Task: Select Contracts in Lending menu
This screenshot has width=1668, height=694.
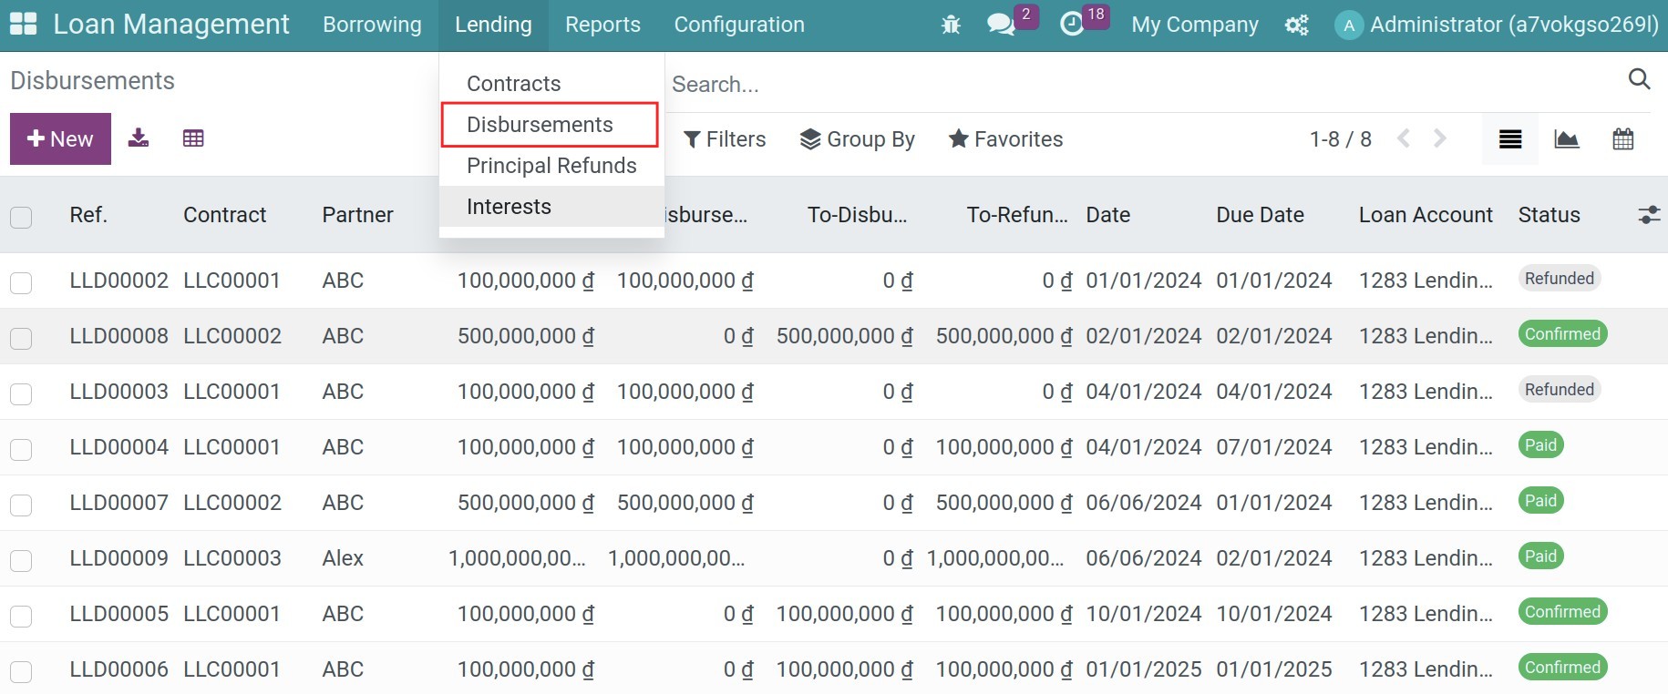Action: point(551,84)
